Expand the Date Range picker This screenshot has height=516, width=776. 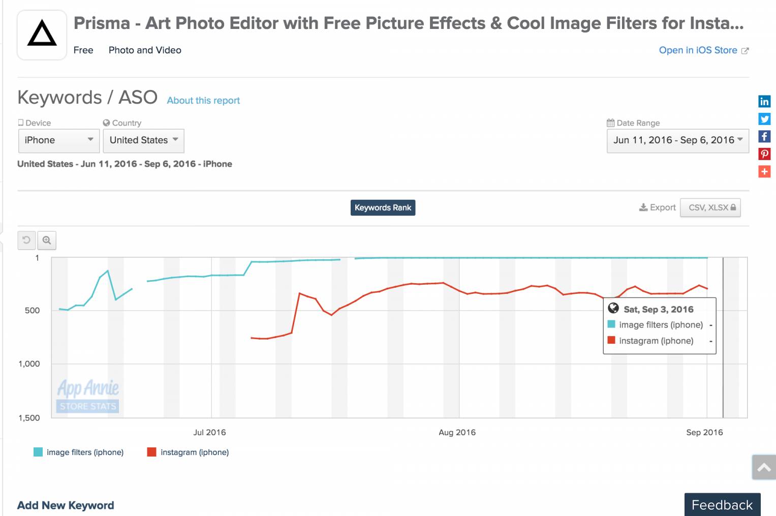677,140
